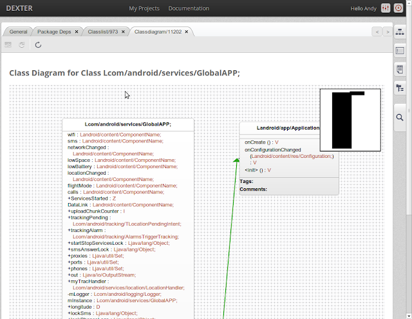Click the Hello Andy user label
Image resolution: width=412 pixels, height=319 pixels.
tap(363, 8)
